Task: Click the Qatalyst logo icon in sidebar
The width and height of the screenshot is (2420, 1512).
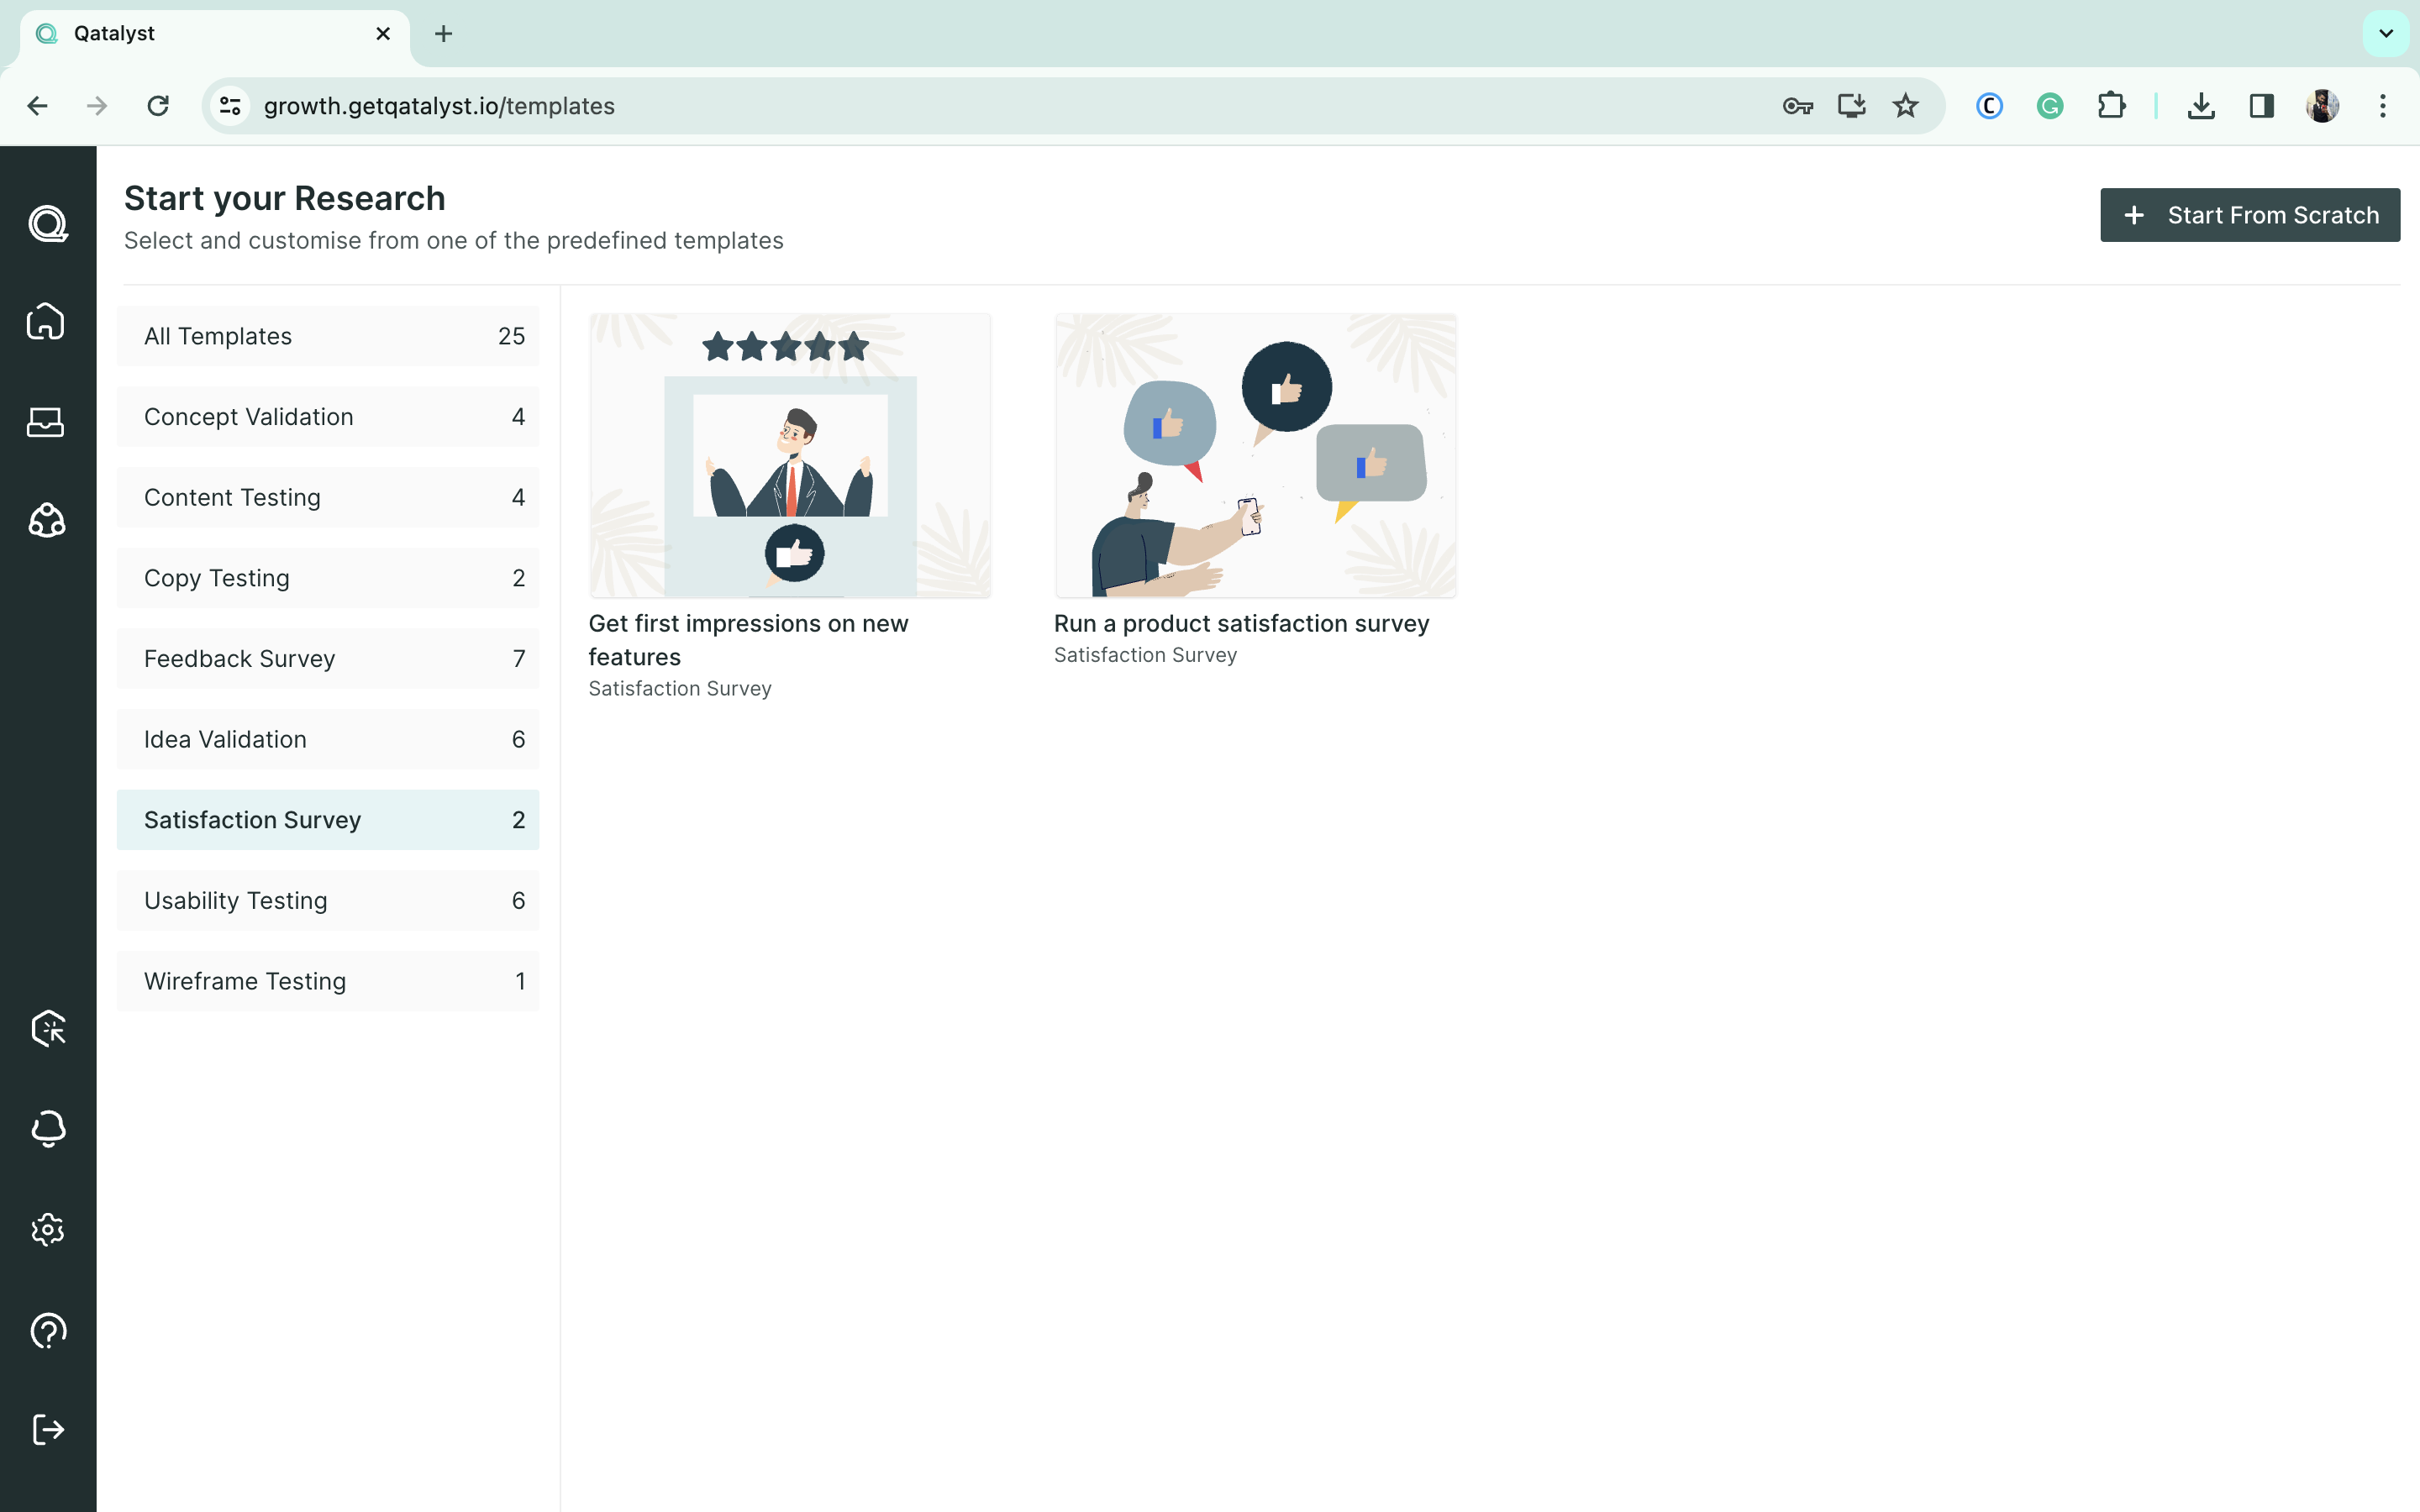Action: tap(47, 223)
